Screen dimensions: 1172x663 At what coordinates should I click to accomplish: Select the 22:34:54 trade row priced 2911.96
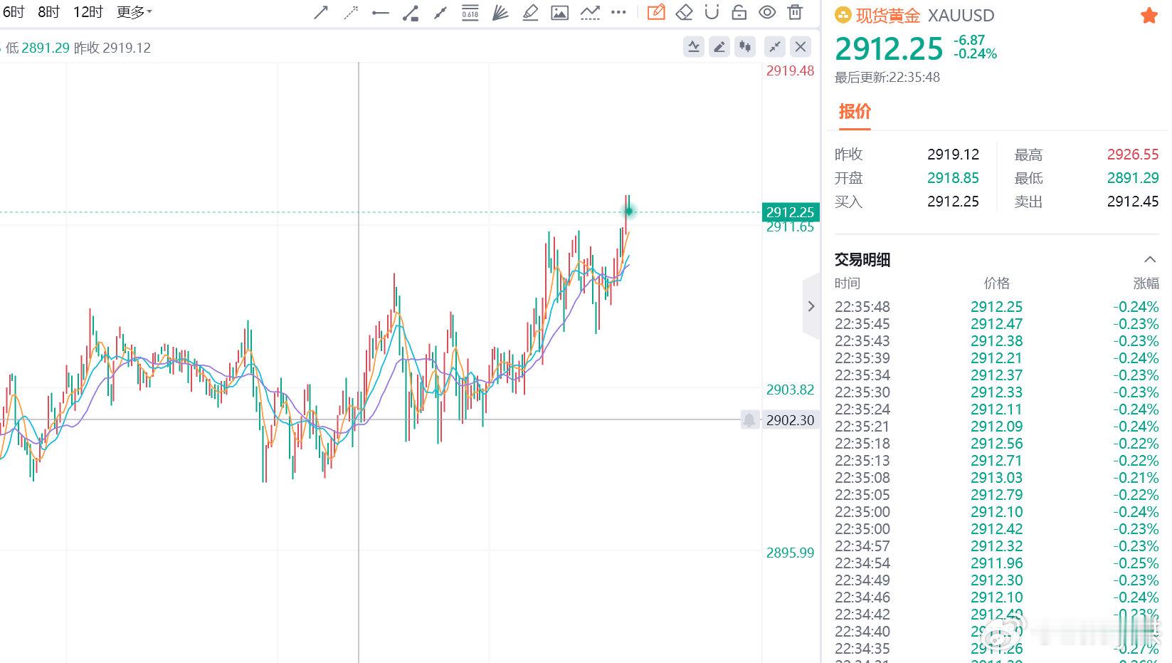(x=996, y=563)
